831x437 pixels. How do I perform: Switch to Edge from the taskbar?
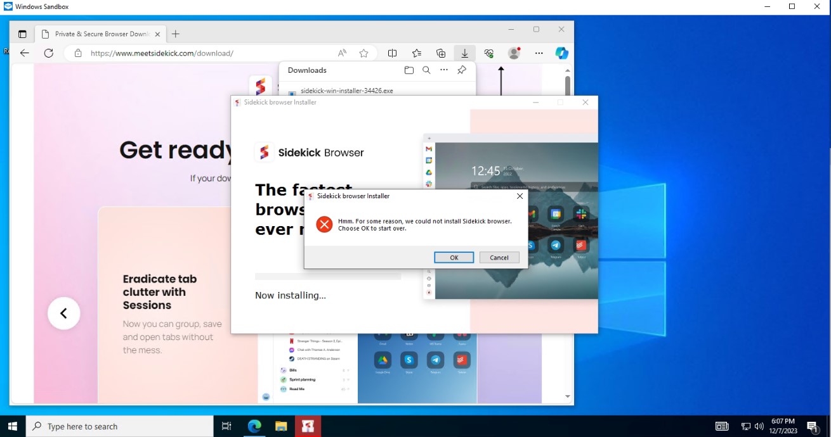[x=254, y=426]
